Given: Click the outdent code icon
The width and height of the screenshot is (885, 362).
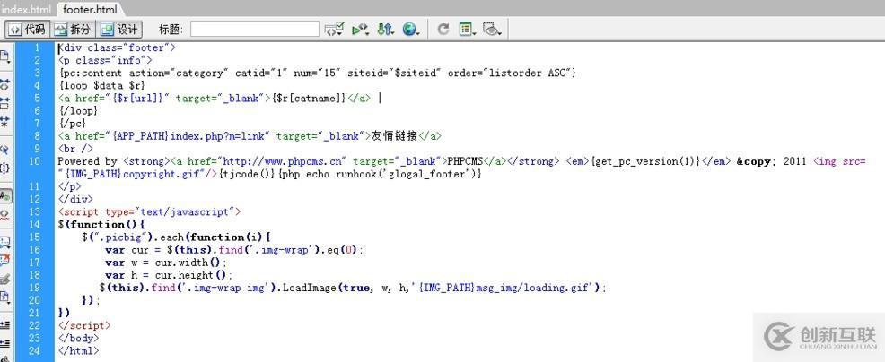Looking at the screenshot, I should pos(4,343).
